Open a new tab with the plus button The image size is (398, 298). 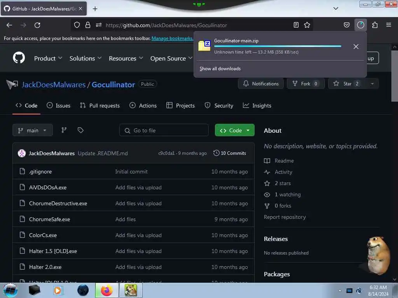[x=95, y=9]
